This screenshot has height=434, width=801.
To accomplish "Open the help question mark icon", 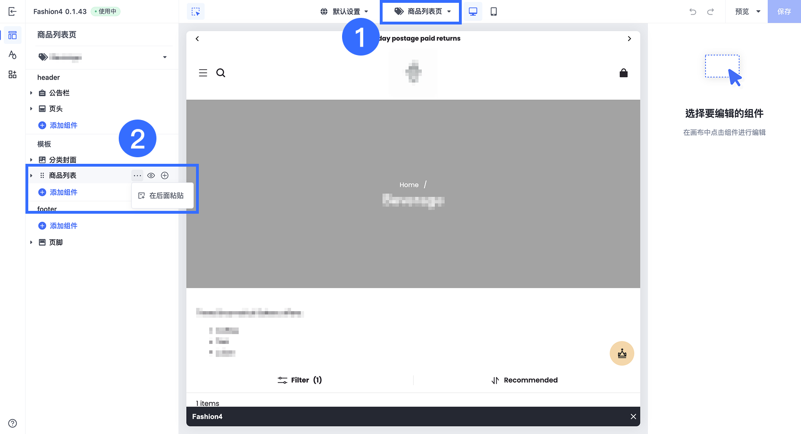I will point(13,423).
